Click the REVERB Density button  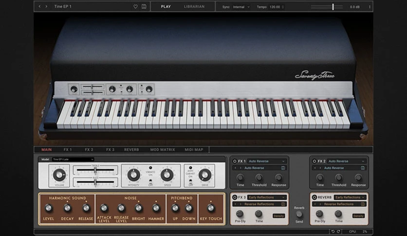(358, 216)
